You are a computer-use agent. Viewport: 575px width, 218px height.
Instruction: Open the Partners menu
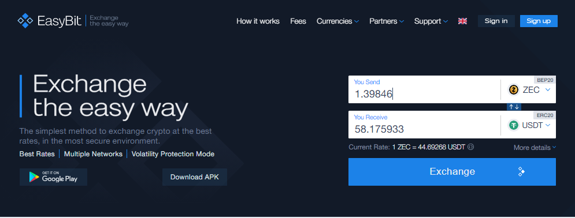click(387, 21)
